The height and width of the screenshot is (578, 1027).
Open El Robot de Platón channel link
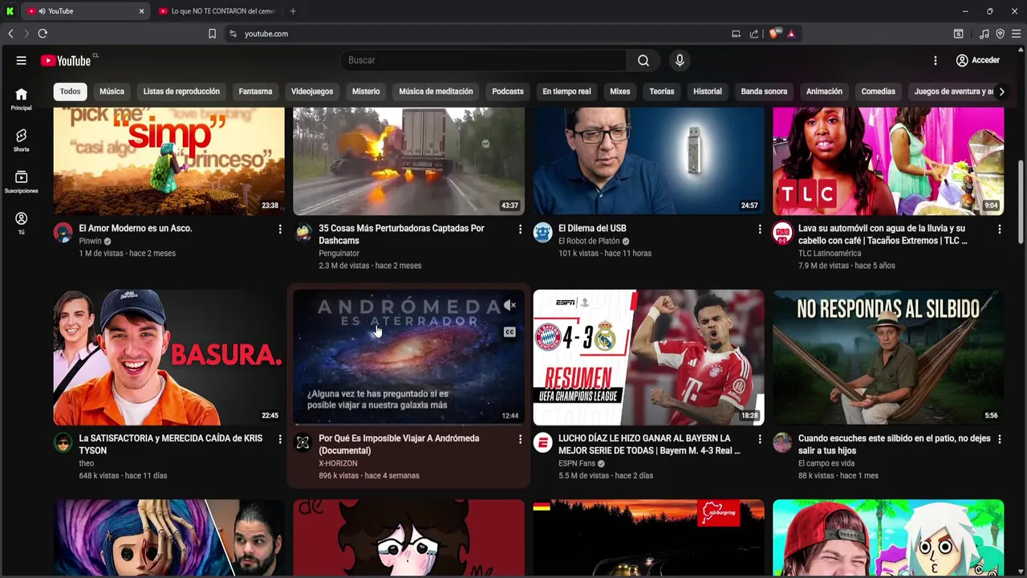[589, 241]
